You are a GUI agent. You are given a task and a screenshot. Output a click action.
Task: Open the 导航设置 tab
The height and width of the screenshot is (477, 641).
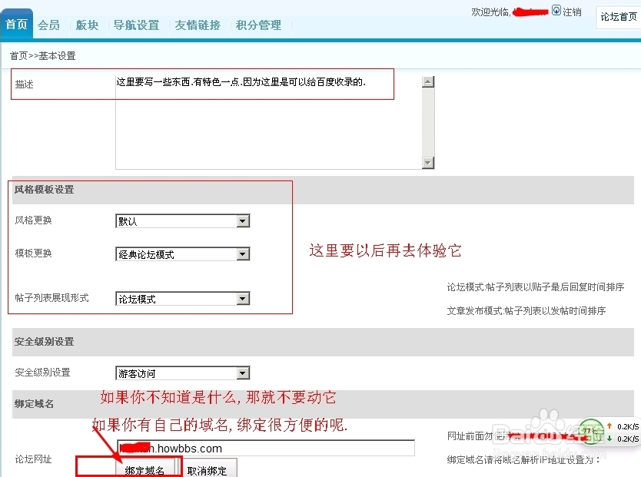coord(136,24)
